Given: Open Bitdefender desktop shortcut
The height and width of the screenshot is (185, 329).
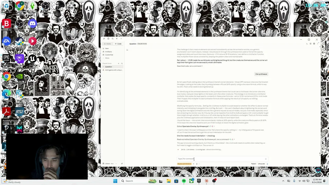Looking at the screenshot, I should click(6, 25).
